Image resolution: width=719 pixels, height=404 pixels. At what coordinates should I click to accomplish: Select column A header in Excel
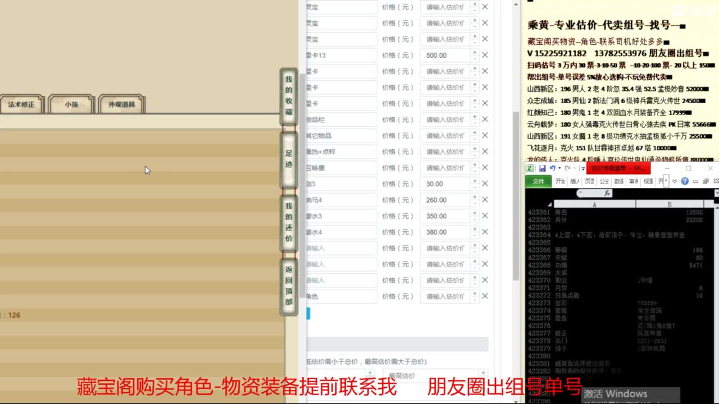click(594, 204)
